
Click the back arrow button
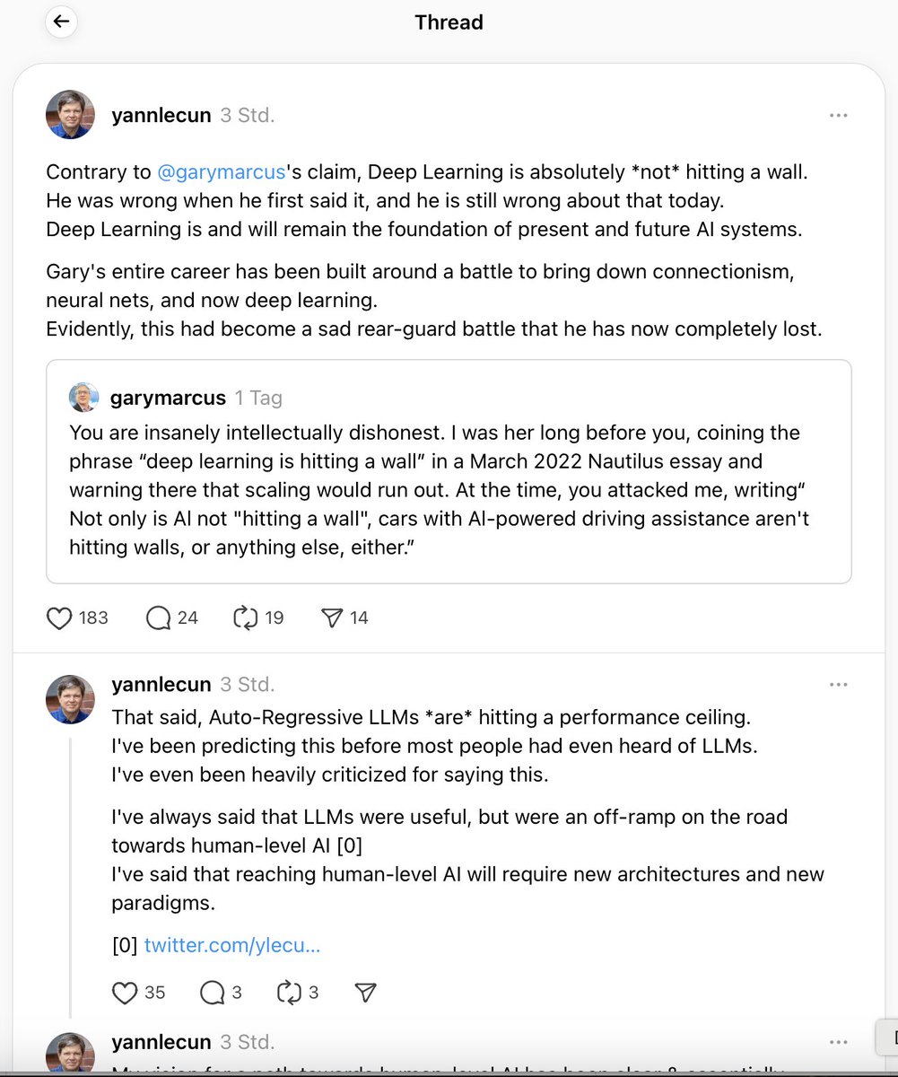(61, 22)
